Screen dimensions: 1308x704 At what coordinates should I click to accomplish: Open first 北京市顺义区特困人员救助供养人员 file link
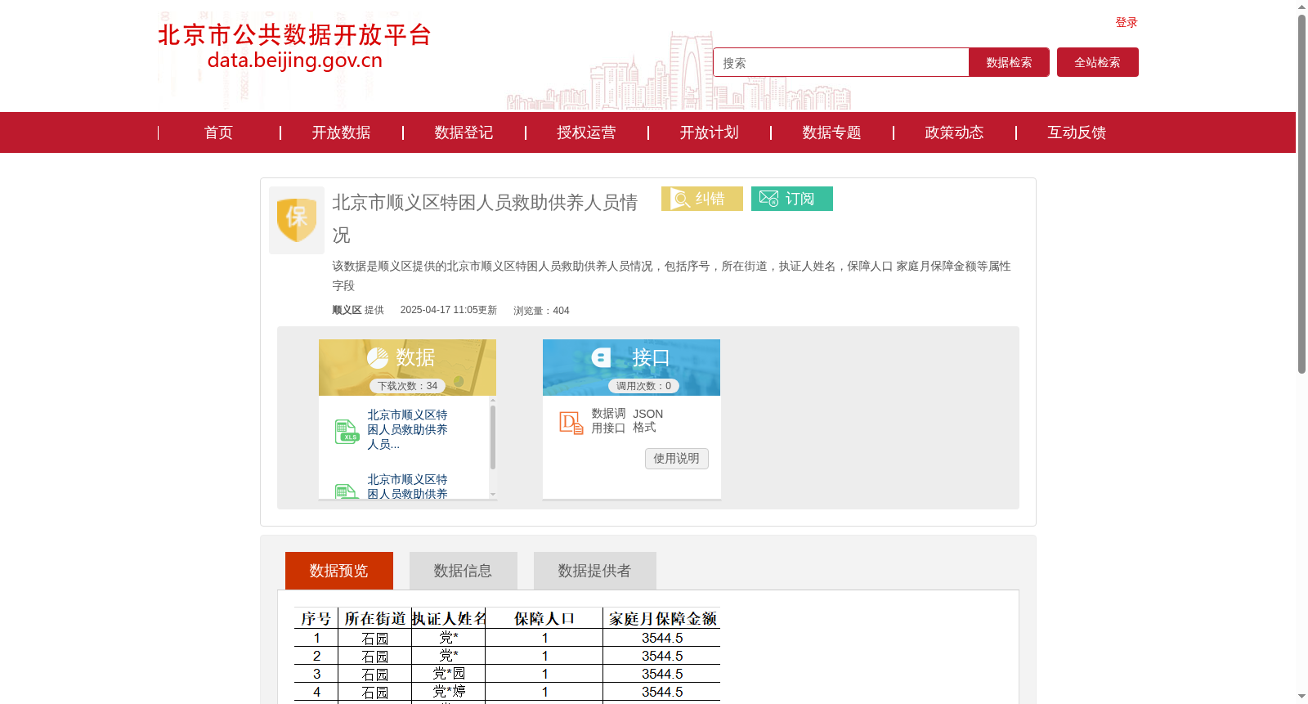point(407,429)
